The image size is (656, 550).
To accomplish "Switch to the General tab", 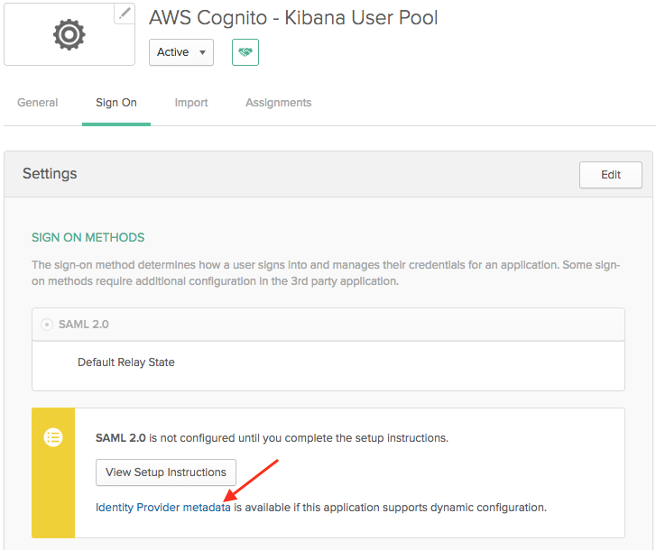I will point(37,103).
